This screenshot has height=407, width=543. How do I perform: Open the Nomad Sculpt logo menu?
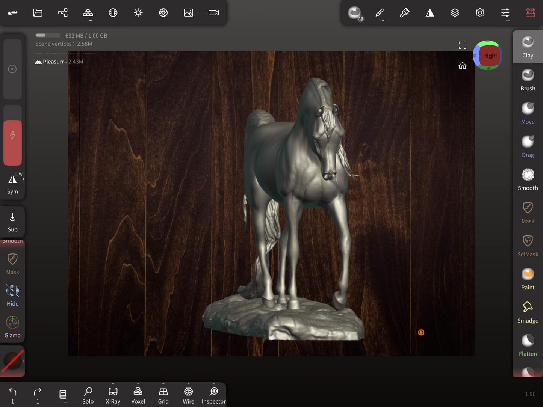pos(12,13)
